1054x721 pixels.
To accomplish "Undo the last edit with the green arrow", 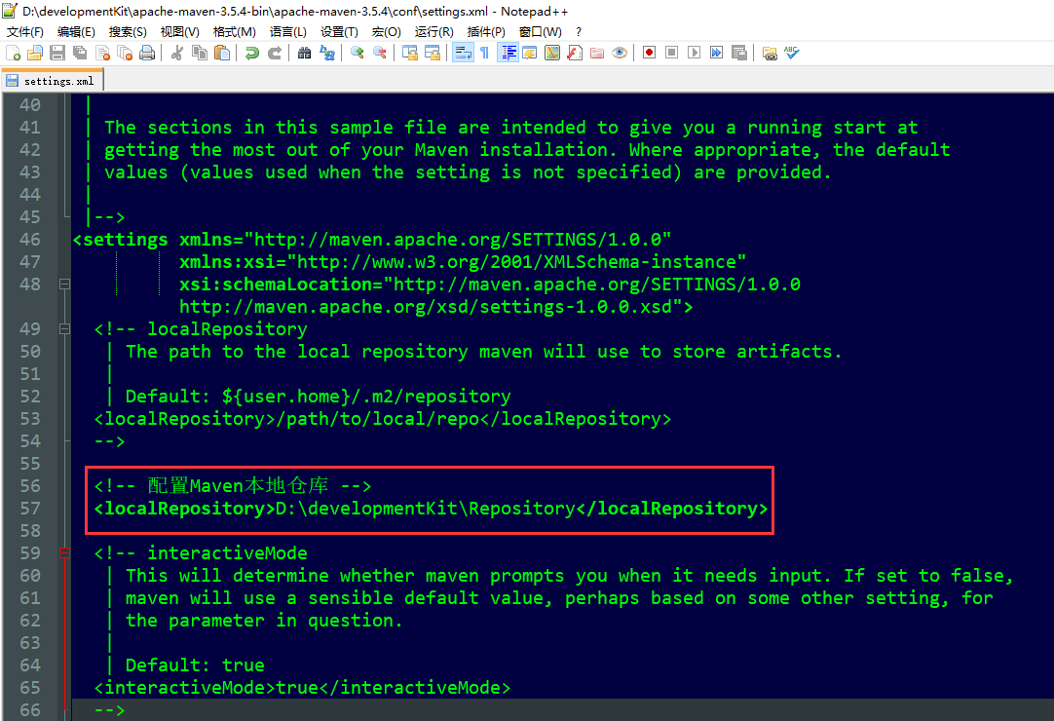I will click(x=252, y=54).
